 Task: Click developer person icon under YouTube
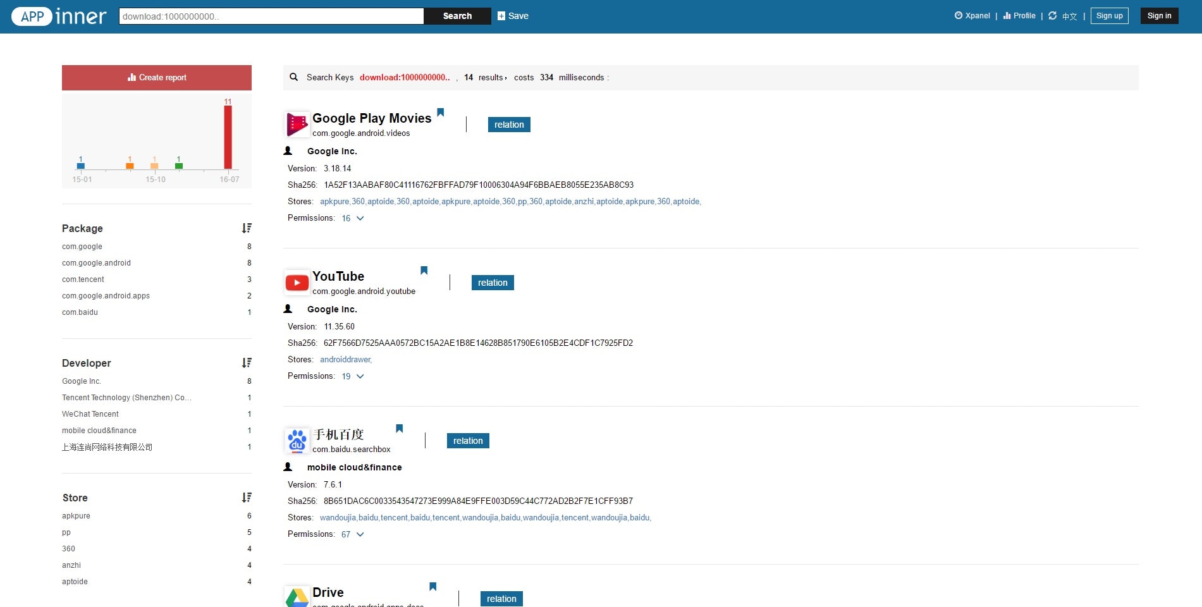288,309
